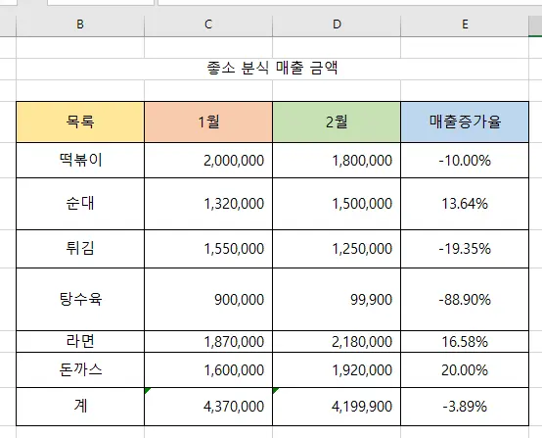Image resolution: width=542 pixels, height=438 pixels.
Task: Click the '탕수육' cell
Action: 80,299
